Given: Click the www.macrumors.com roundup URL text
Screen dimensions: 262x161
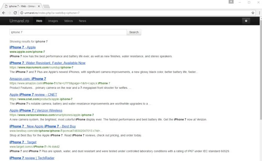Looking at the screenshot, I should point(42,67).
